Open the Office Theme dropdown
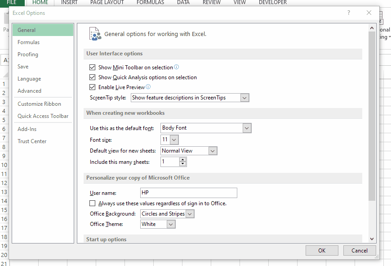 (171, 224)
